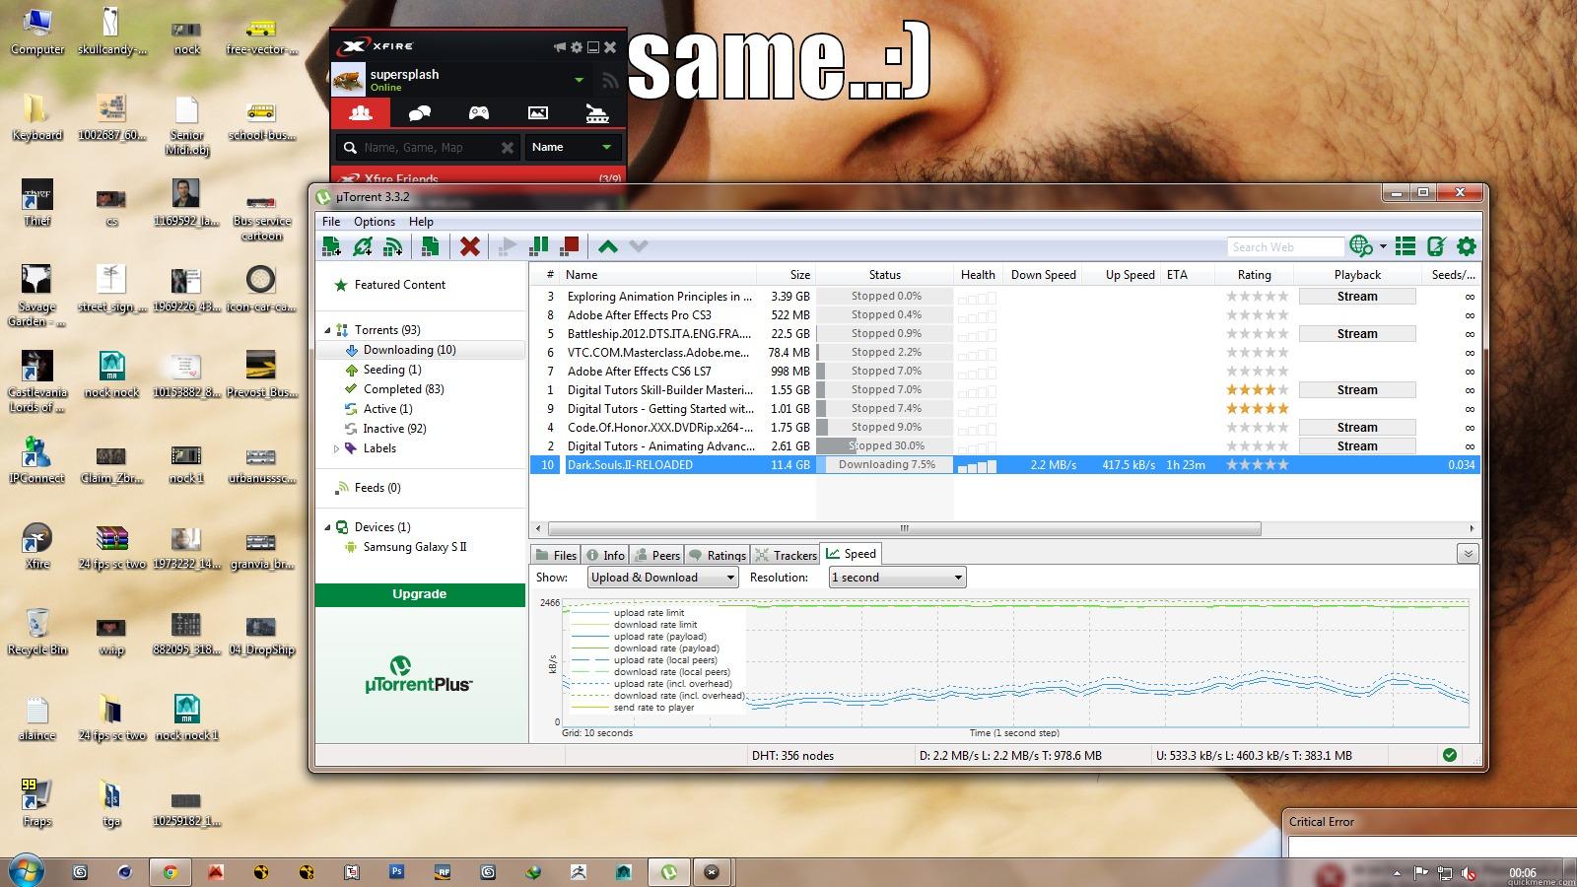Screen dimensions: 1577x887
Task: Click green network status check icon
Action: coord(1449,755)
